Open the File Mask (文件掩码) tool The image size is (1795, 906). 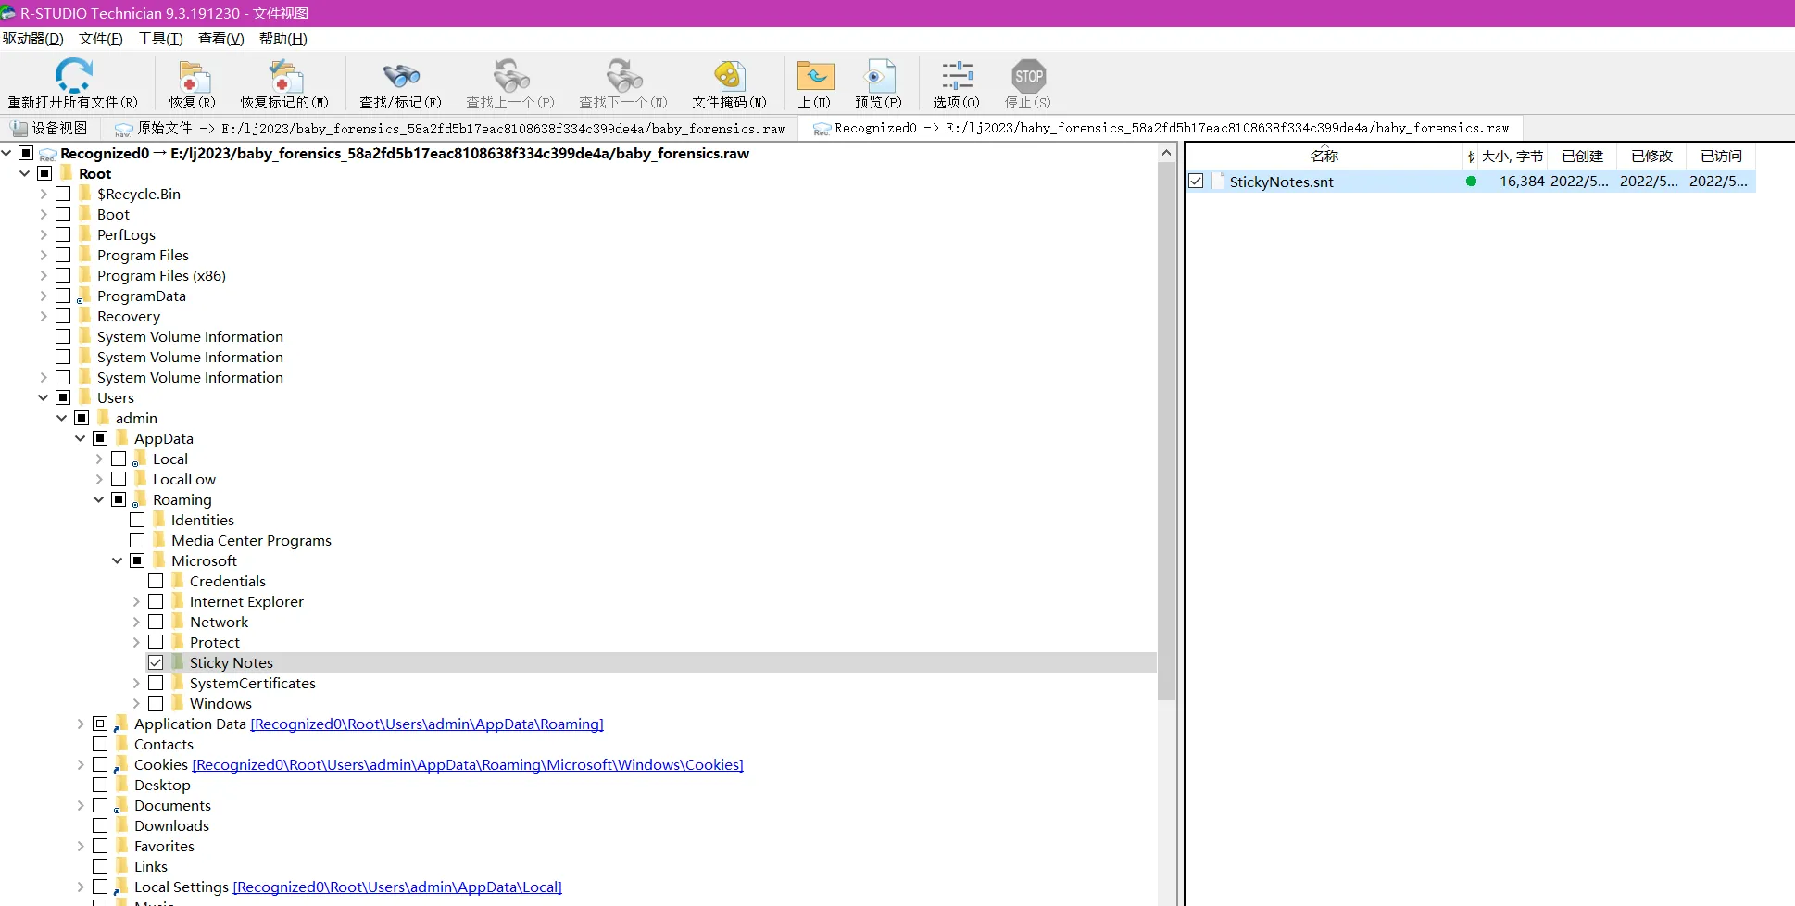point(729,78)
